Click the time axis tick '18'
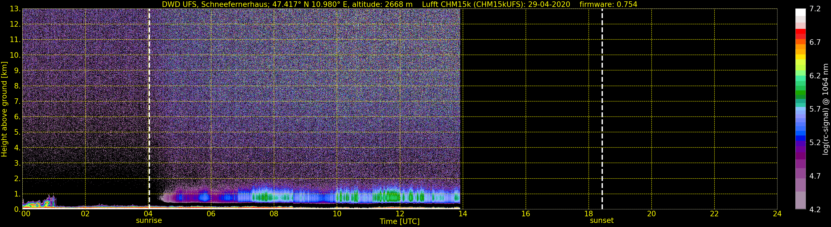Image resolution: width=831 pixels, height=227 pixels. click(x=588, y=214)
